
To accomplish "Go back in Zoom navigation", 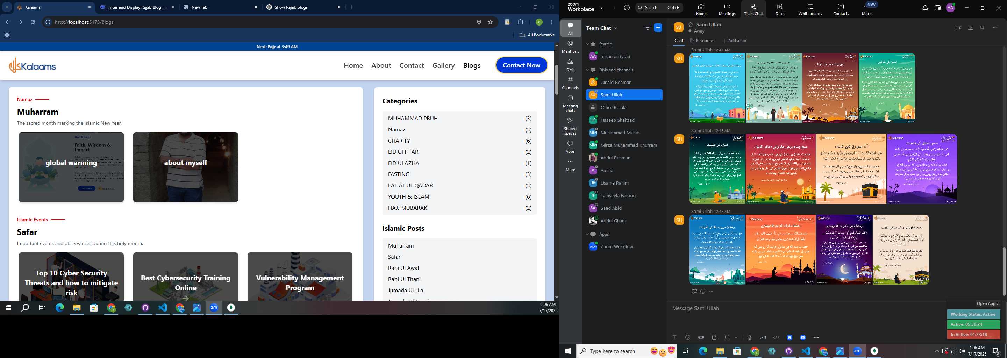I will click(602, 8).
